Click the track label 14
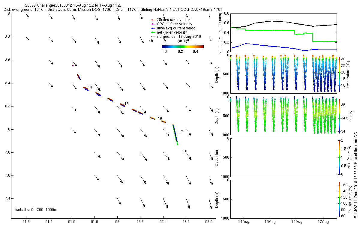 click(x=90, y=87)
